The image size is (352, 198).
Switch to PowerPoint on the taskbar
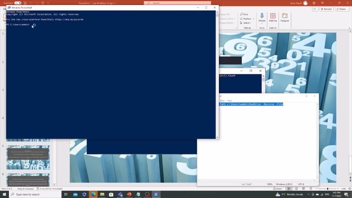[129, 194]
